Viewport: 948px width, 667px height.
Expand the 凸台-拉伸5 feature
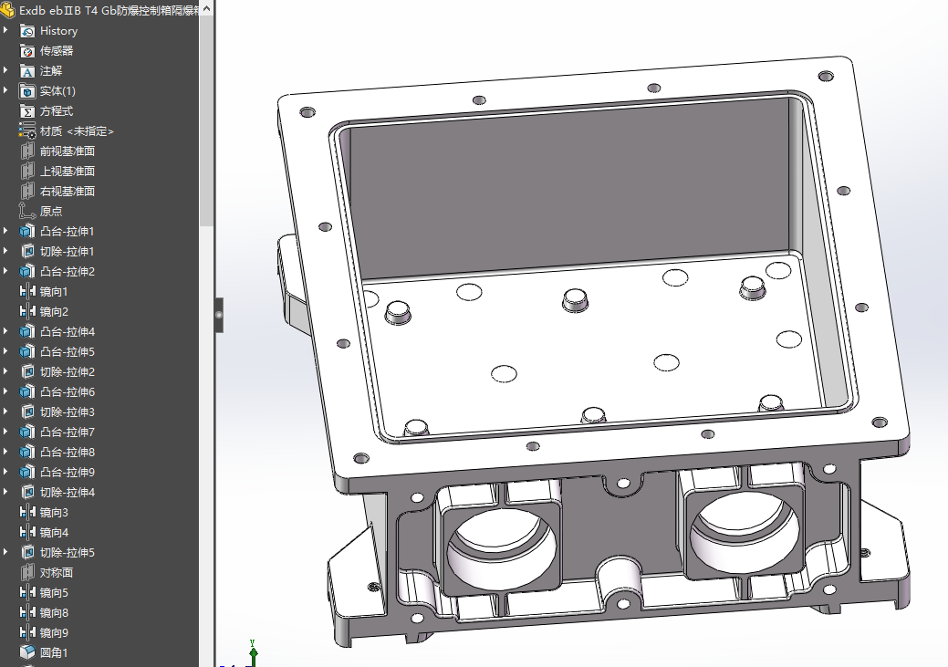click(6, 350)
